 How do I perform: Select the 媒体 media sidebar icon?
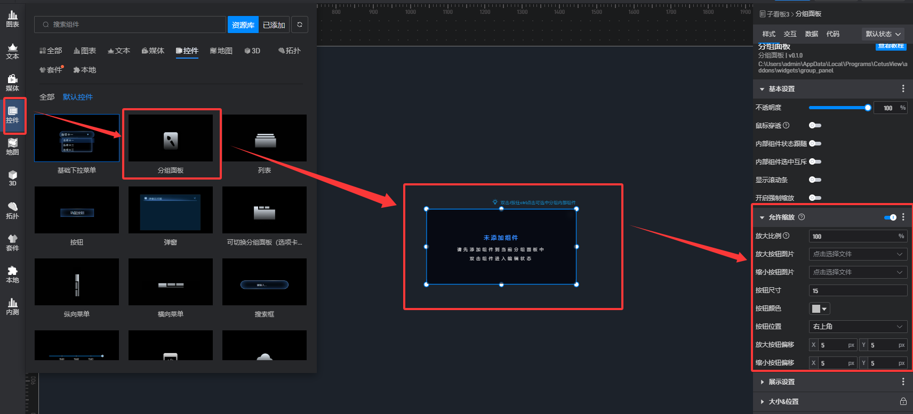pos(12,83)
